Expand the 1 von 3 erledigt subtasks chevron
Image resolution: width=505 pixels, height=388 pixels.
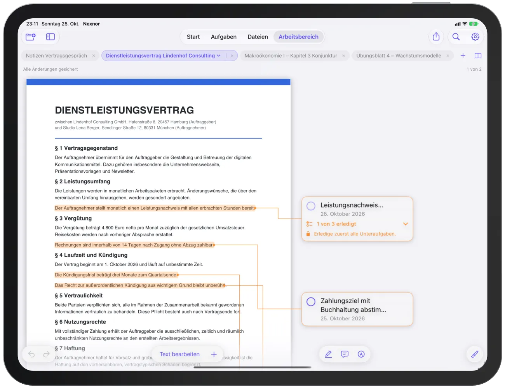pyautogui.click(x=406, y=224)
